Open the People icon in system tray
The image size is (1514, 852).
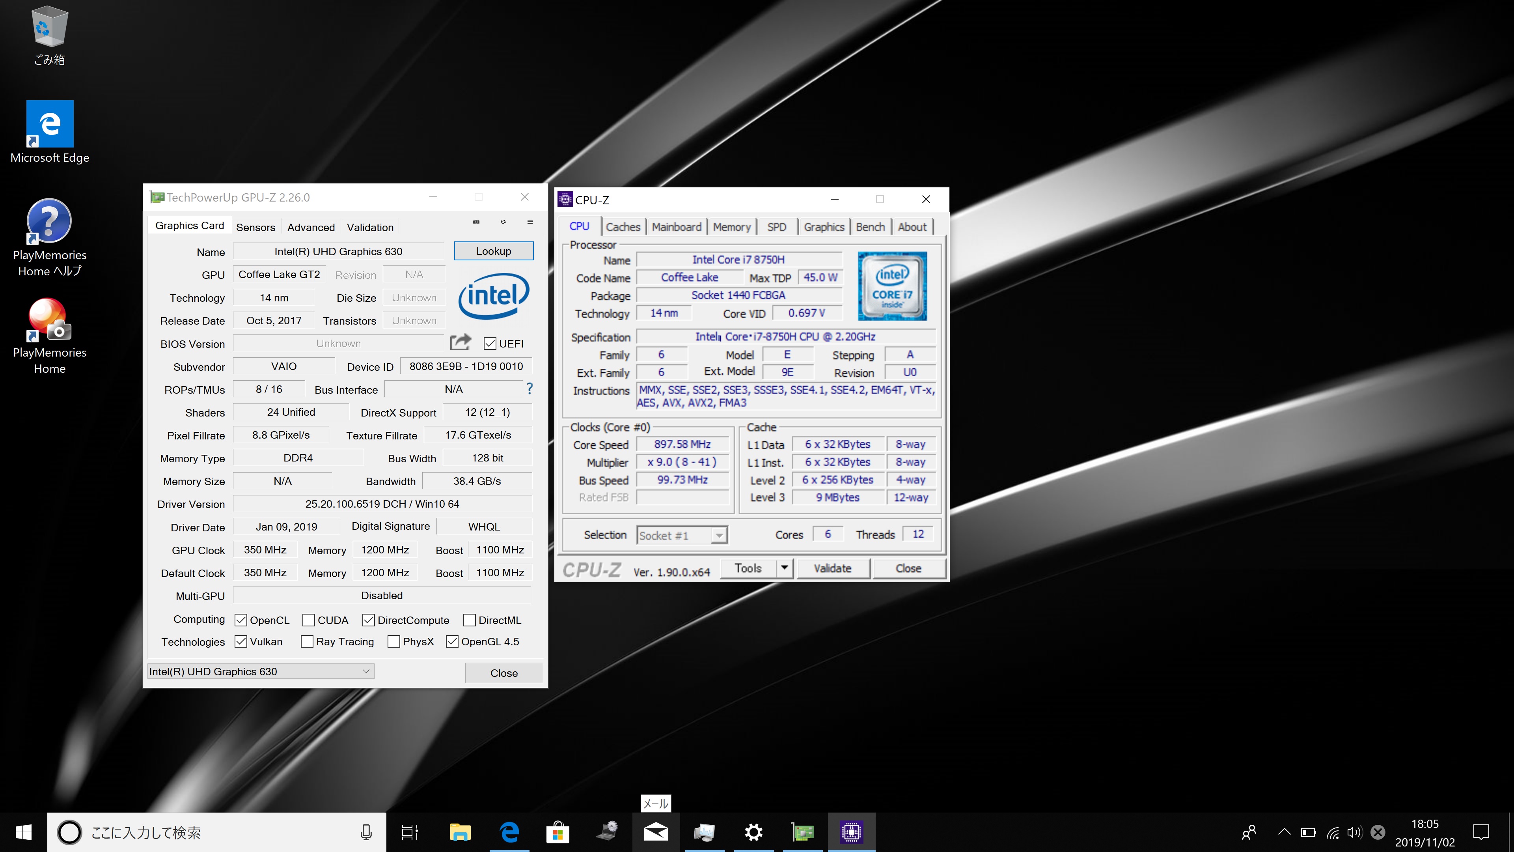(1249, 832)
